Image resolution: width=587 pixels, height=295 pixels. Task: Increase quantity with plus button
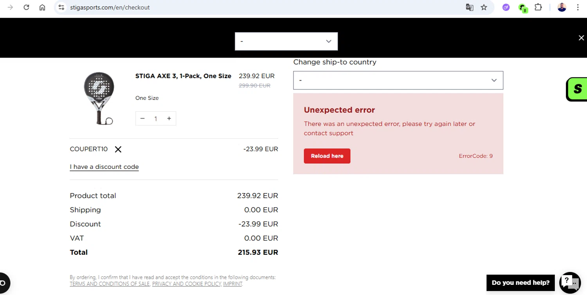[x=169, y=118]
